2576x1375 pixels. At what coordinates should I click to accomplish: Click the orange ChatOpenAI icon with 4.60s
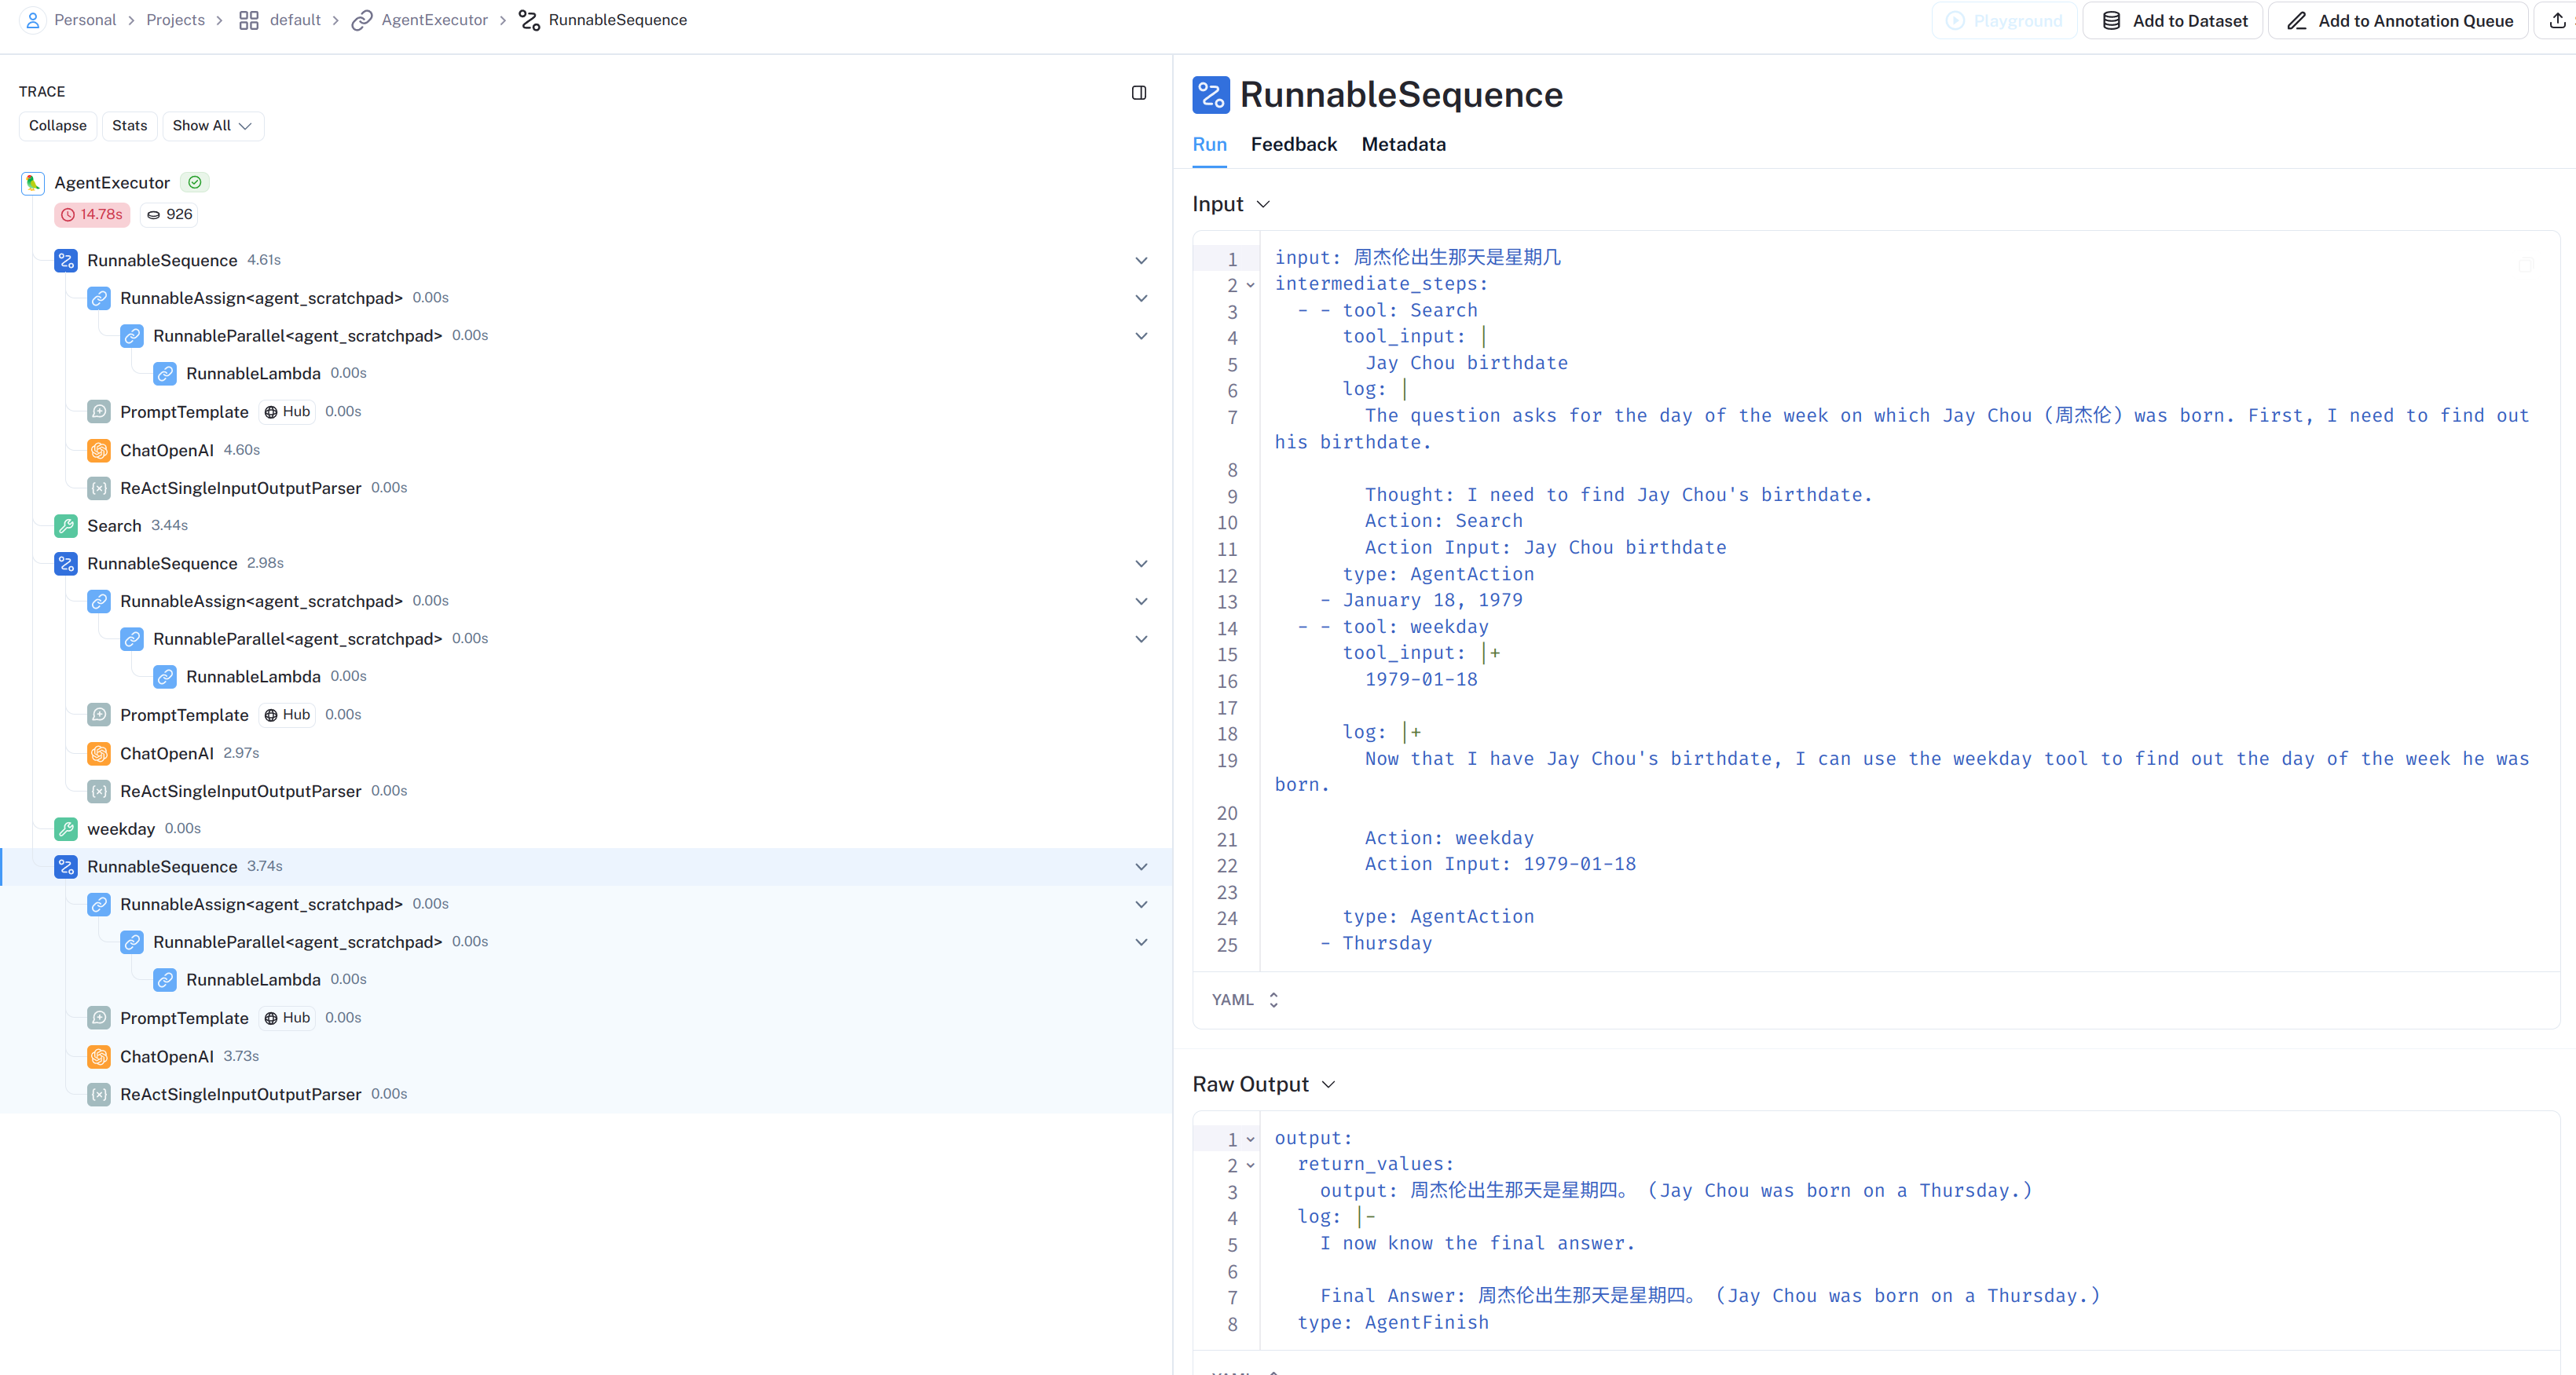[x=99, y=450]
